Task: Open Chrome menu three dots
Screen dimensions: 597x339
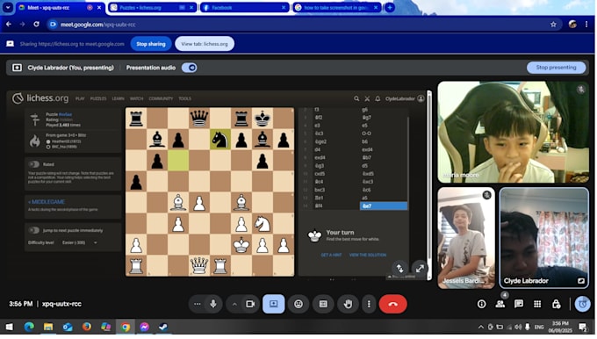Action: [x=586, y=25]
